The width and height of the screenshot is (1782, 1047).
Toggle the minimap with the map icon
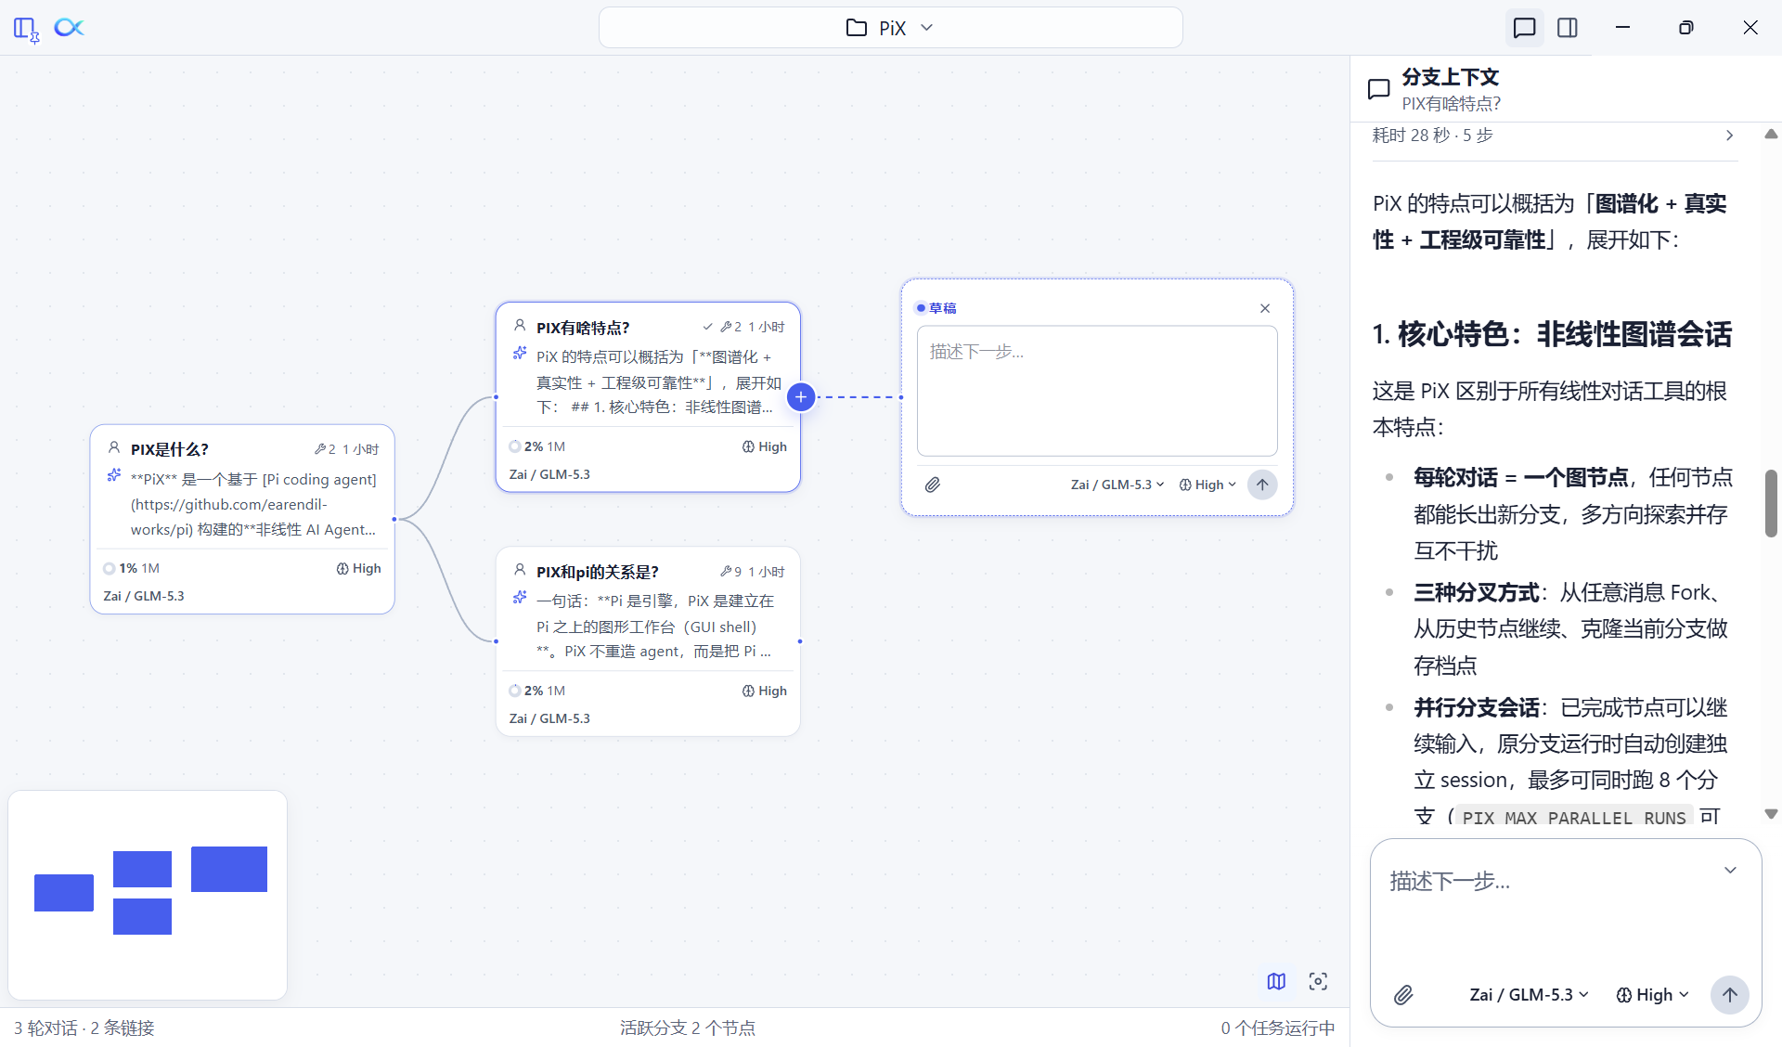pos(1276,981)
